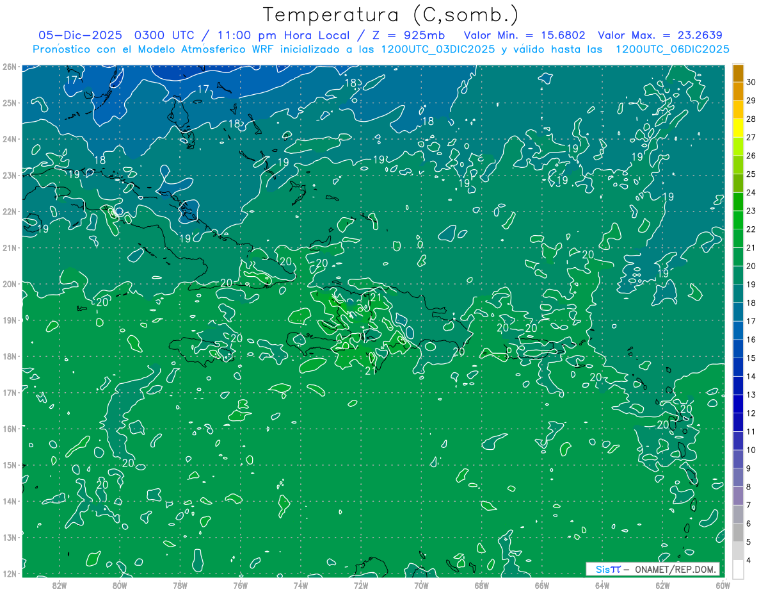Click the "70W" longitude axis label
This screenshot has height=594, width=768.
pos(421,585)
